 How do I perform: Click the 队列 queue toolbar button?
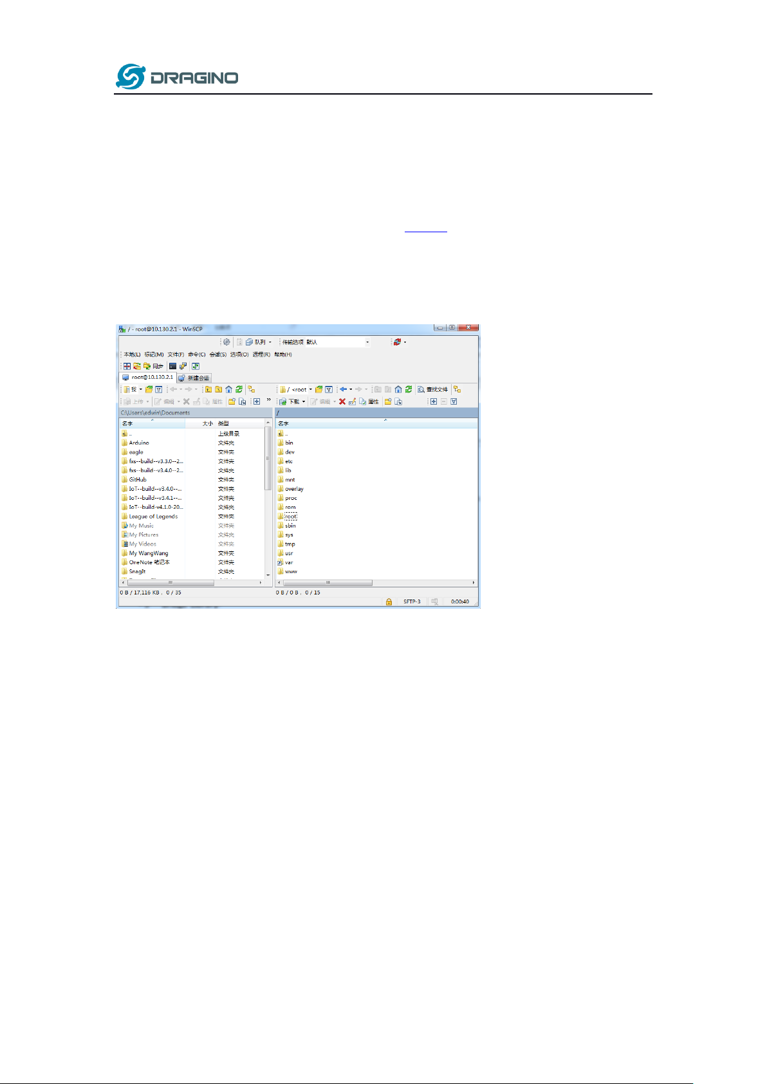[255, 342]
